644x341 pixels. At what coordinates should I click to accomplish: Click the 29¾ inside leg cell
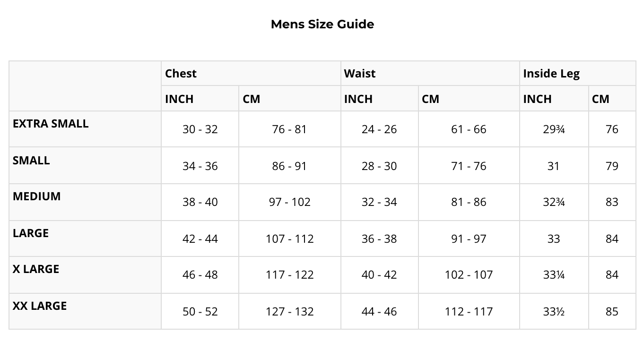[554, 129]
